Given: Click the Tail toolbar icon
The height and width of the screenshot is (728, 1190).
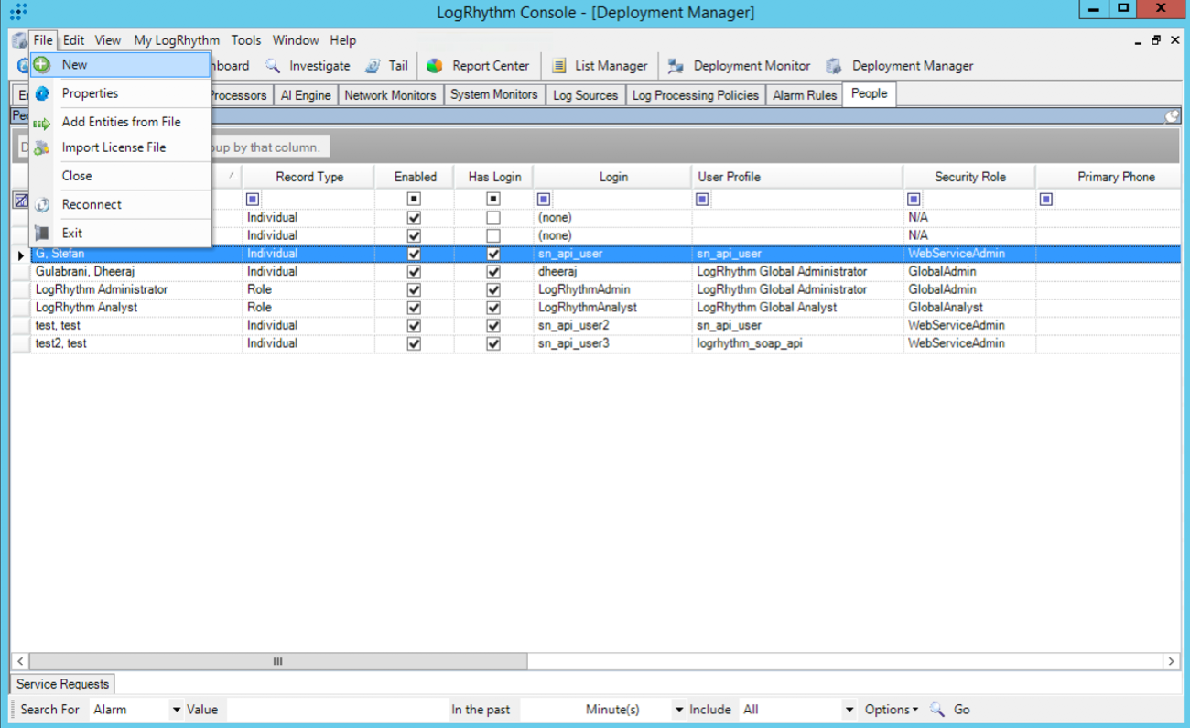Looking at the screenshot, I should pyautogui.click(x=373, y=66).
